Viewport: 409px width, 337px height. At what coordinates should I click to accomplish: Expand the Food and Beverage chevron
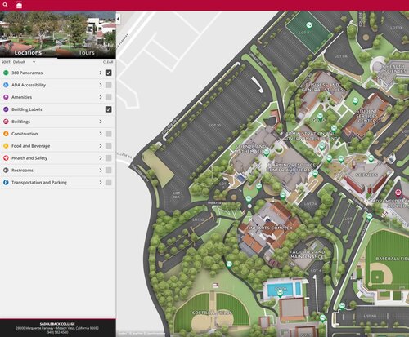click(x=101, y=146)
